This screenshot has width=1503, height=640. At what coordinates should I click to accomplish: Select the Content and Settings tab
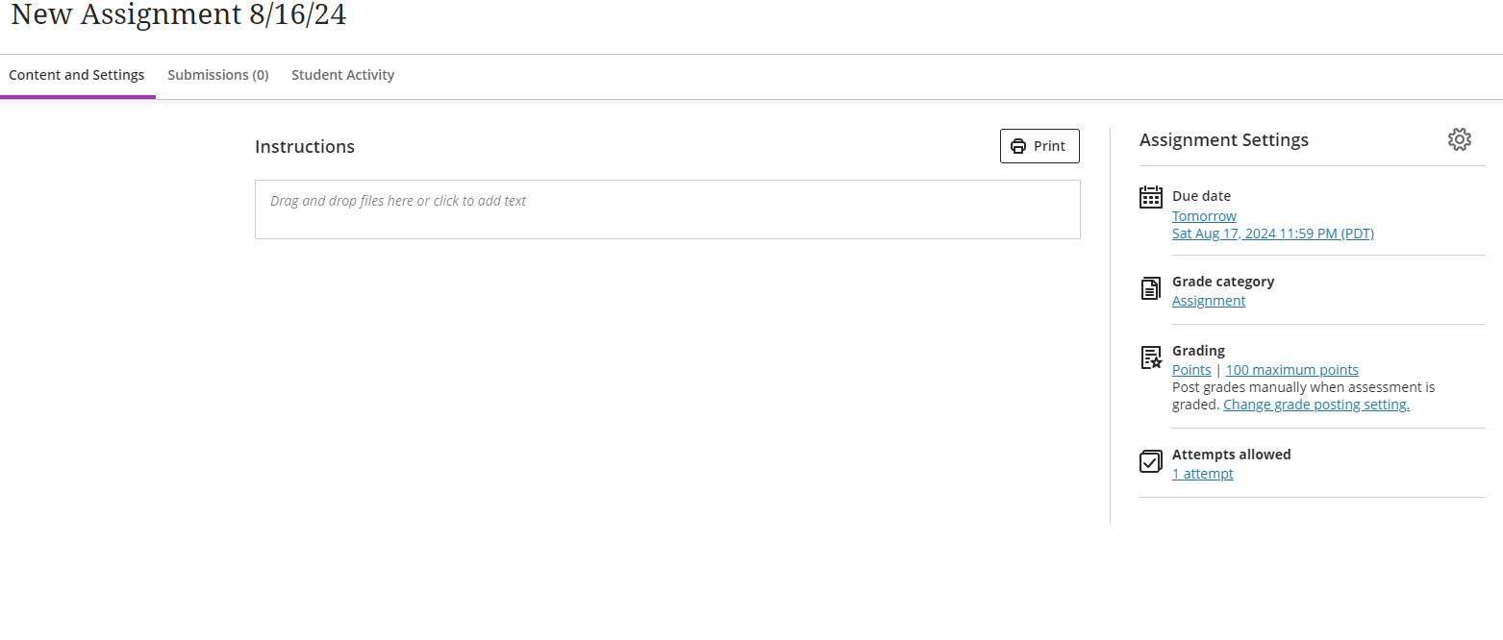[77, 74]
